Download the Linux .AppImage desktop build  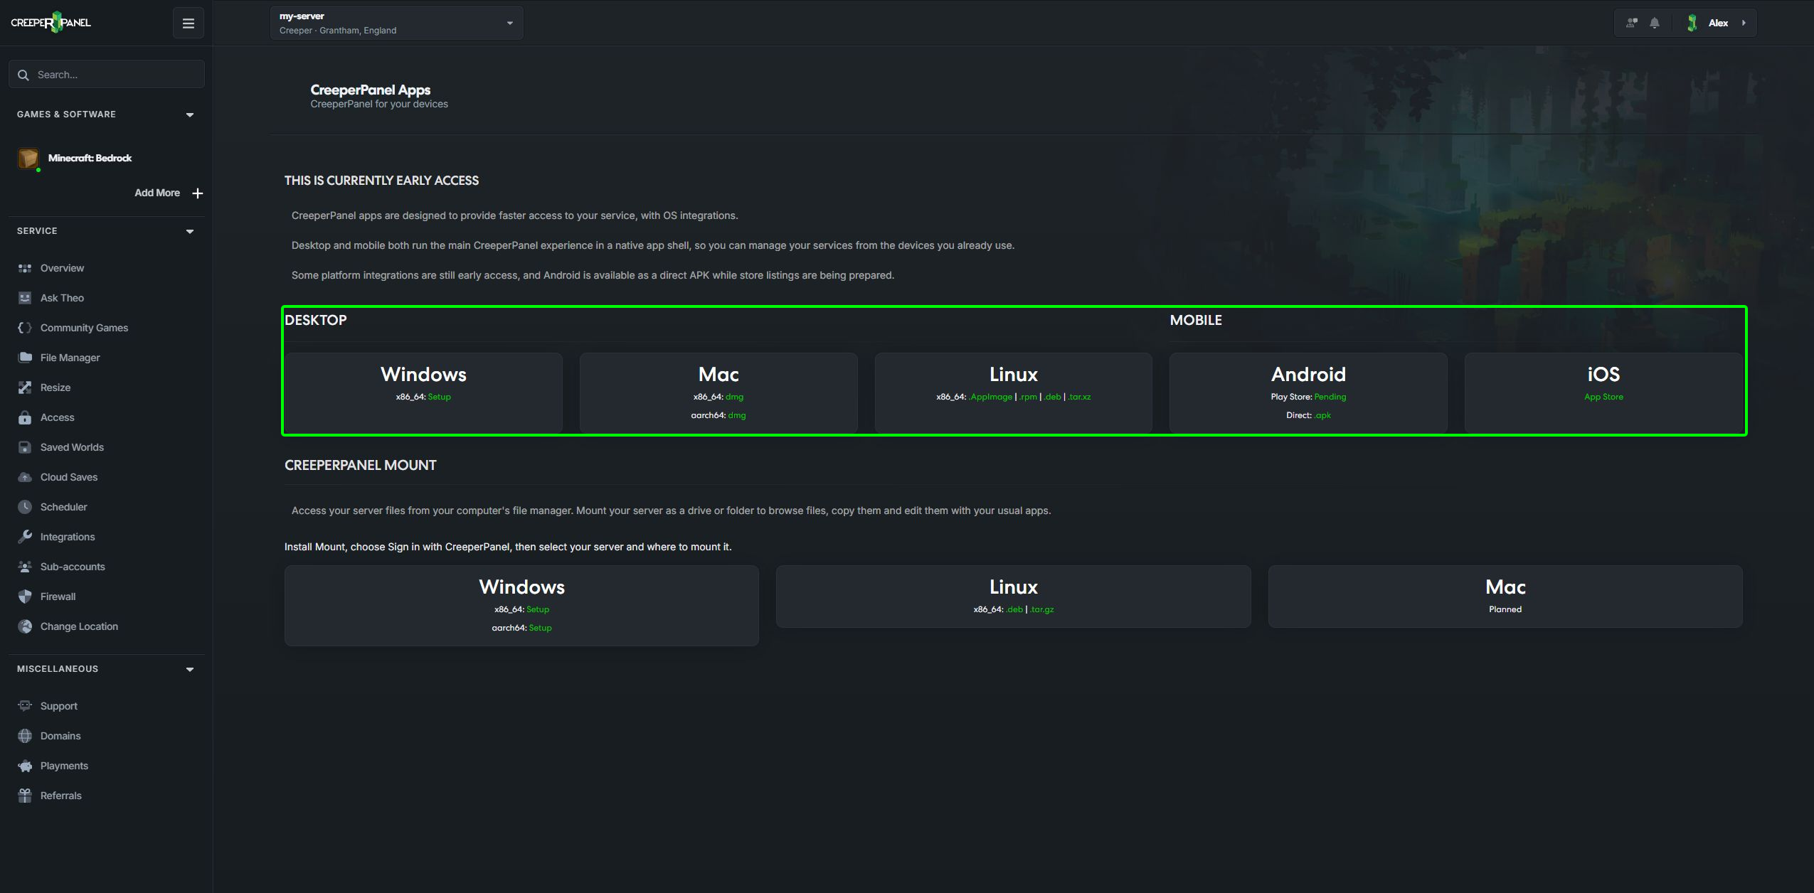991,397
